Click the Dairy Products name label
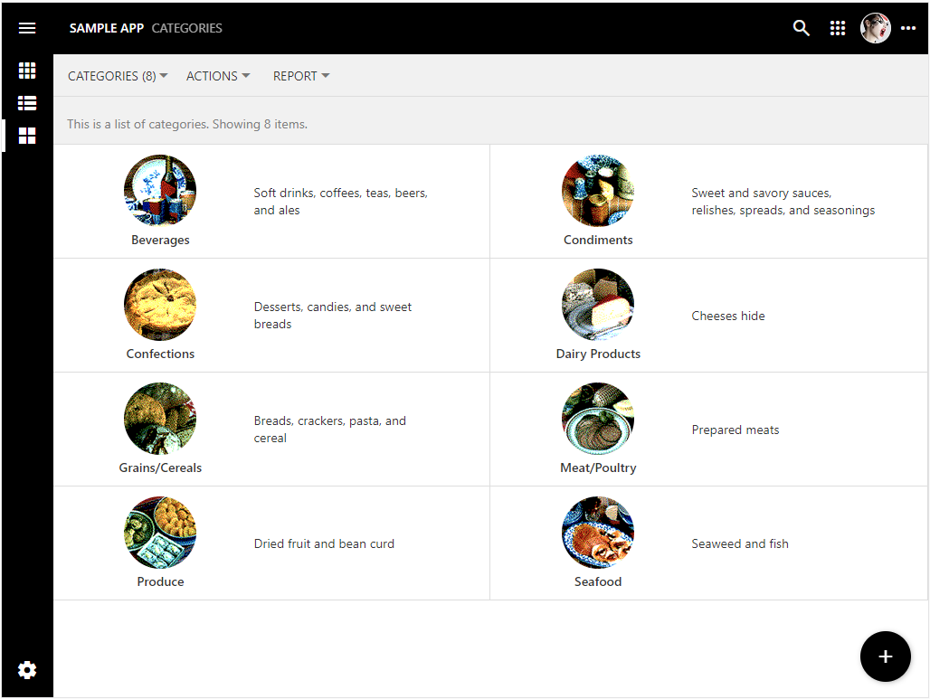Image resolution: width=930 pixels, height=699 pixels. point(598,354)
